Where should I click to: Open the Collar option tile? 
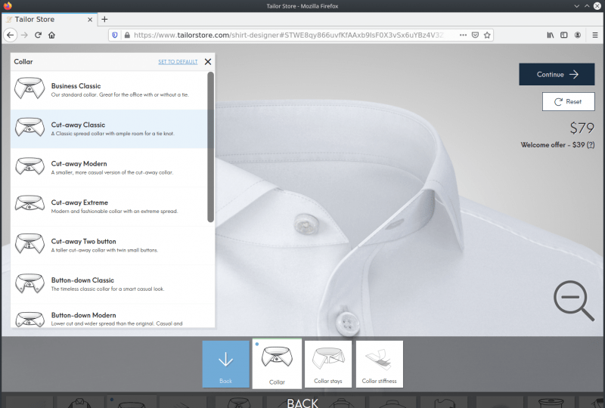coord(277,364)
